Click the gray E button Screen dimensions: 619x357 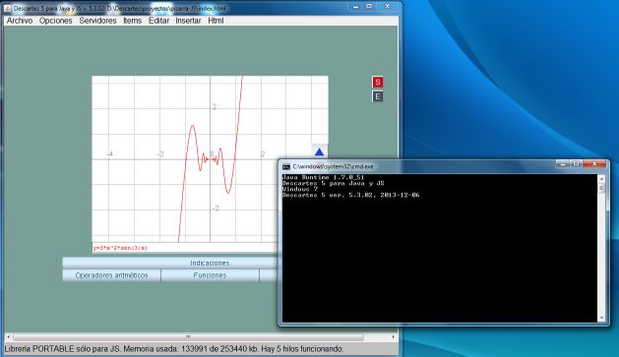pyautogui.click(x=377, y=96)
